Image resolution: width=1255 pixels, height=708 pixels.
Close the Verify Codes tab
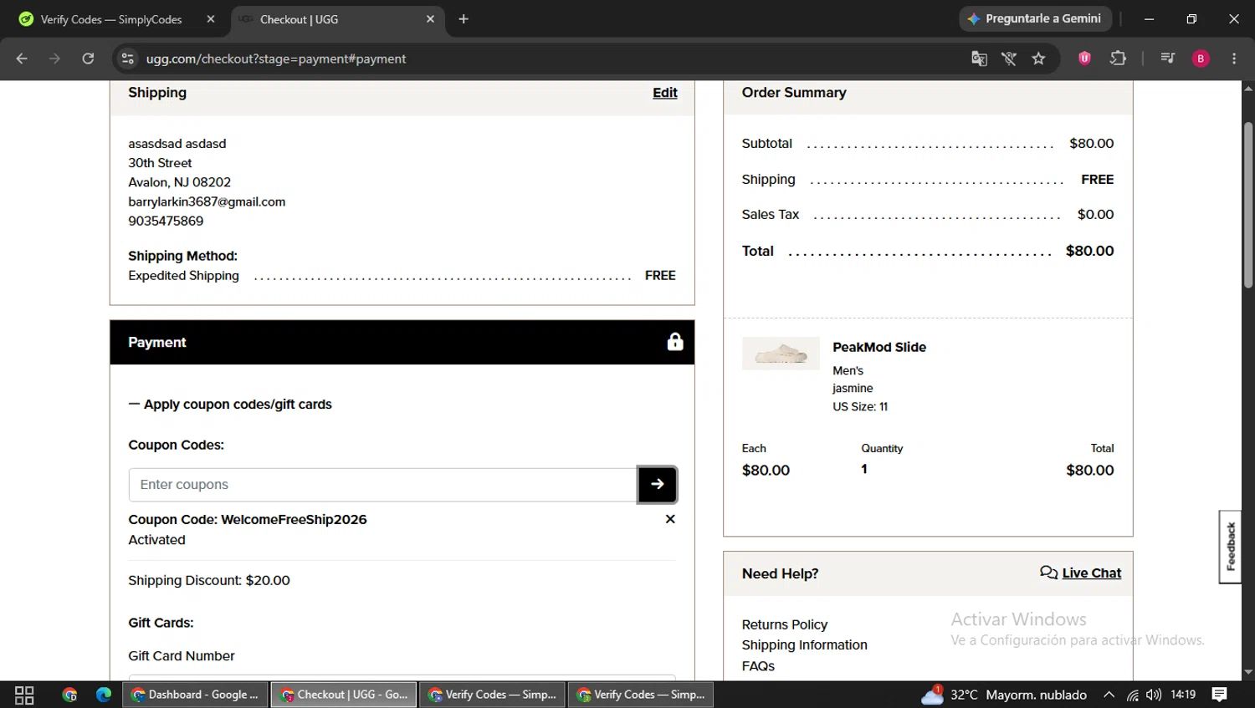pyautogui.click(x=211, y=19)
